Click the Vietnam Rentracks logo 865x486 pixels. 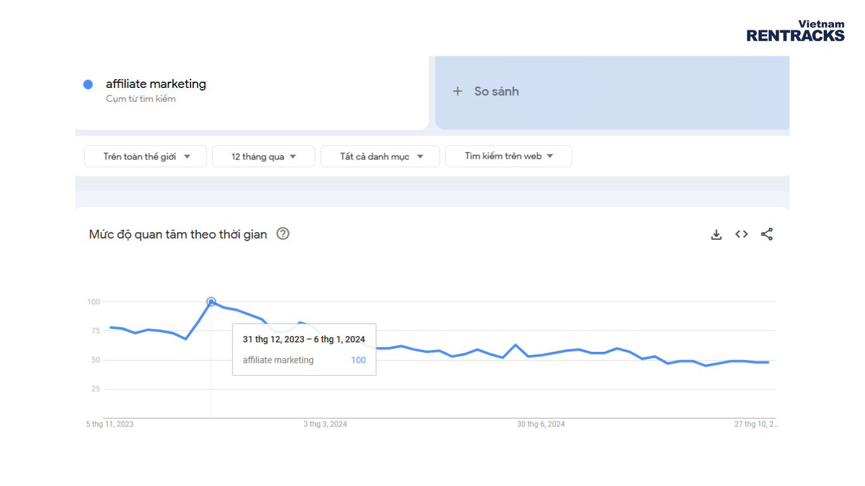795,31
